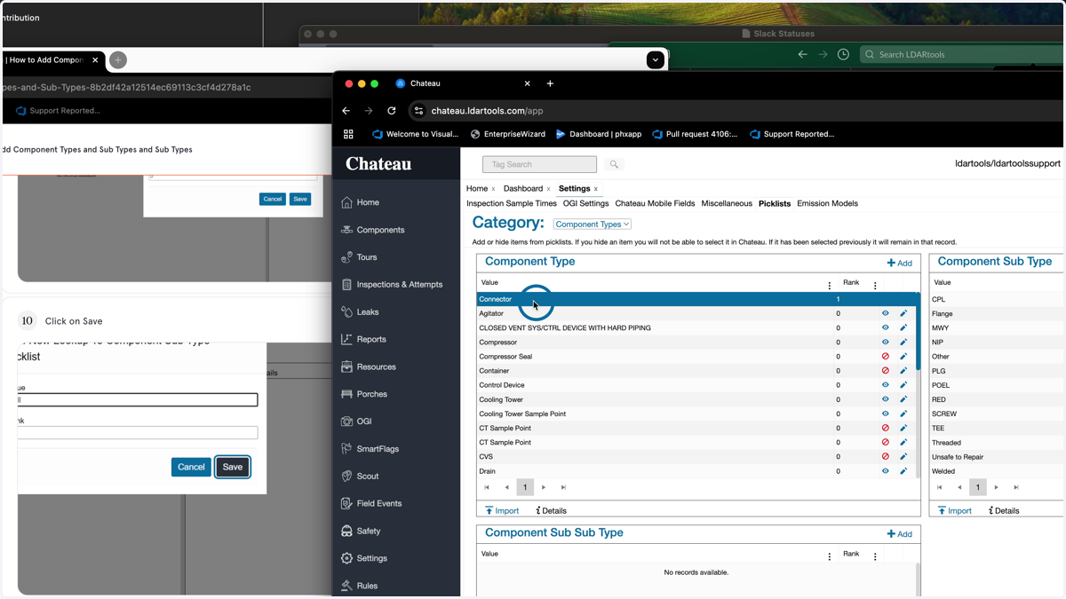Open Components in the sidebar
The height and width of the screenshot is (599, 1066).
[372, 230]
